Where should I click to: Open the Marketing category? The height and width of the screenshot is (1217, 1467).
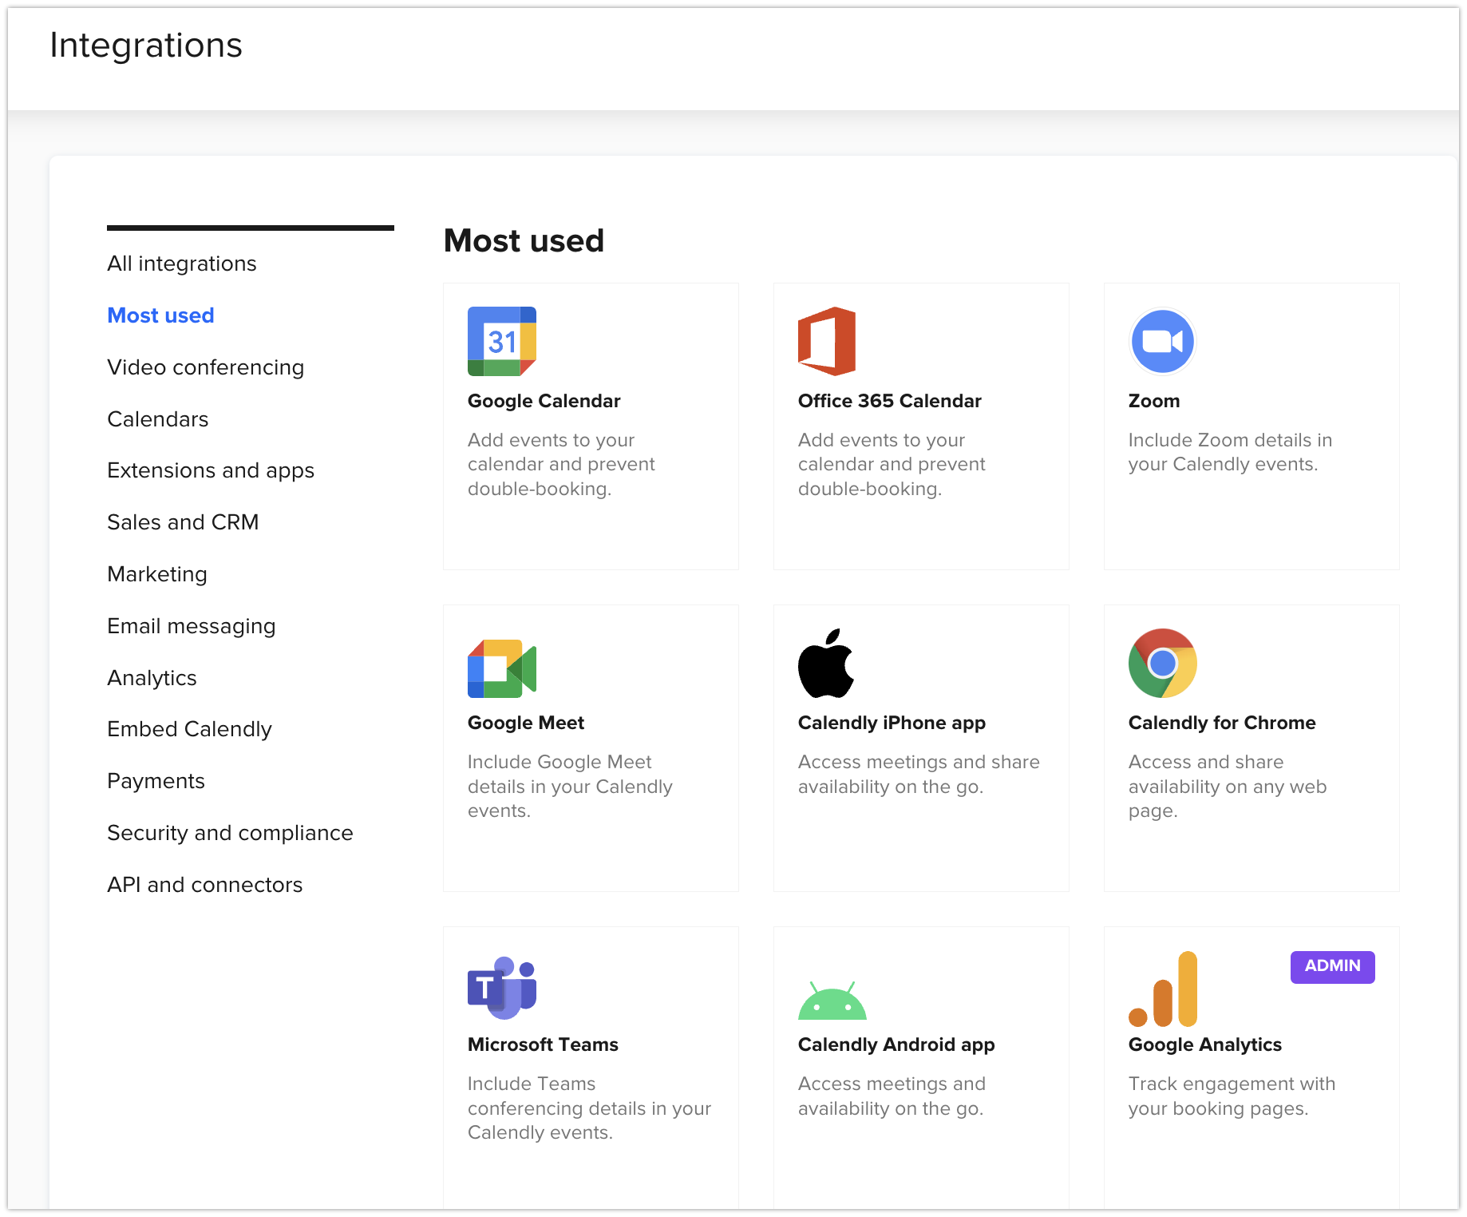[x=157, y=574]
